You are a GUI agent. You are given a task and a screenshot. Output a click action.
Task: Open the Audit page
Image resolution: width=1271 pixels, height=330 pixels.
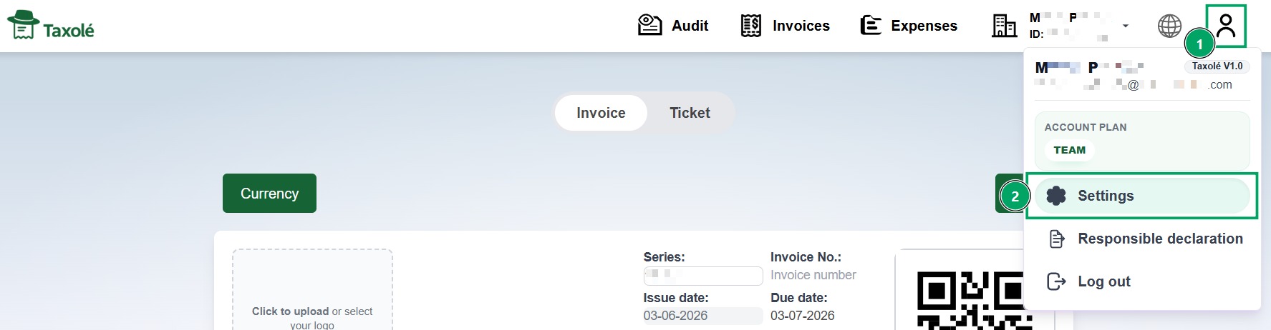click(673, 26)
